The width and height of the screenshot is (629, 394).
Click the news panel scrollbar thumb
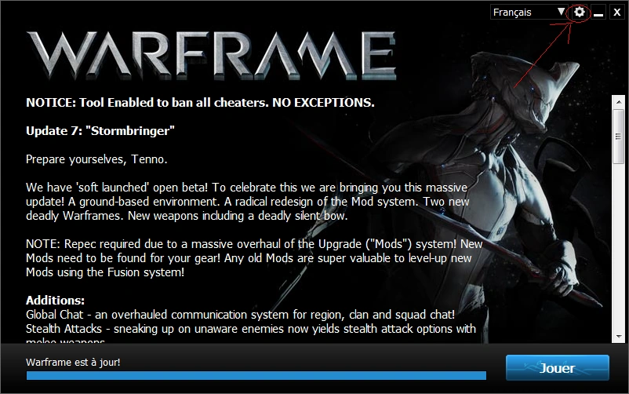(x=618, y=137)
